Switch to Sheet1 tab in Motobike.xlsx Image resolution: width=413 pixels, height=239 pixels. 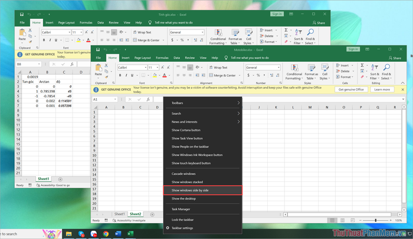click(119, 214)
